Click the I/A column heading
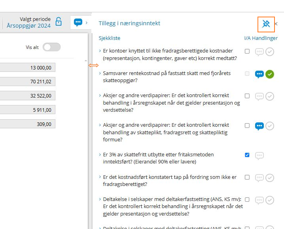The height and width of the screenshot is (229, 284). [248, 38]
